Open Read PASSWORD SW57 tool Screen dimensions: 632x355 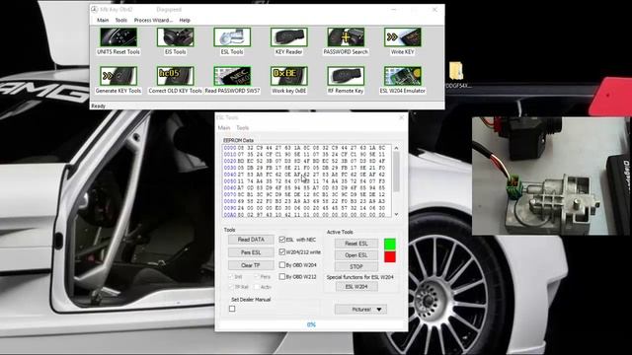point(232,76)
